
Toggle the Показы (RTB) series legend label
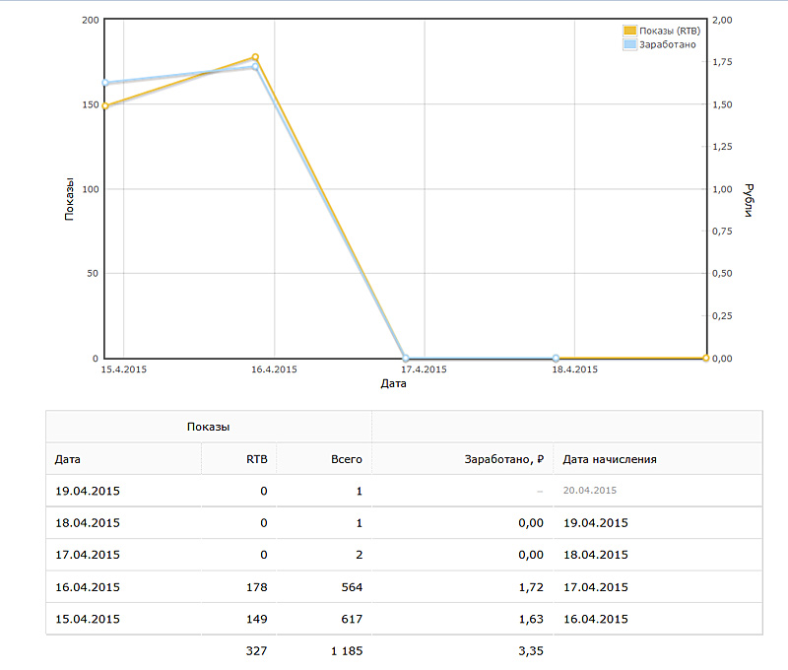[669, 32]
